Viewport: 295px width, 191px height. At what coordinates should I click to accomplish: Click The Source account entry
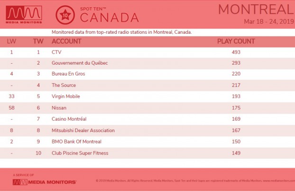point(64,85)
